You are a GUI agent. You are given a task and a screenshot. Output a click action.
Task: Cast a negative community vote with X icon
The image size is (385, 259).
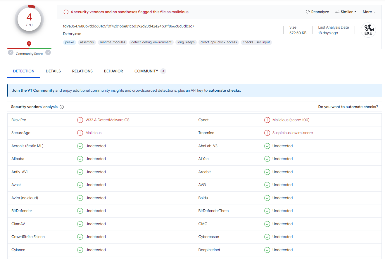tap(11, 53)
